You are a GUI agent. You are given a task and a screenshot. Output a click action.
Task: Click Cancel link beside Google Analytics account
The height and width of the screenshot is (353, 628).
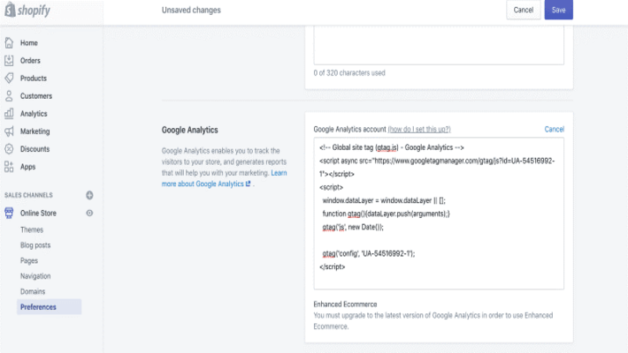[554, 129]
